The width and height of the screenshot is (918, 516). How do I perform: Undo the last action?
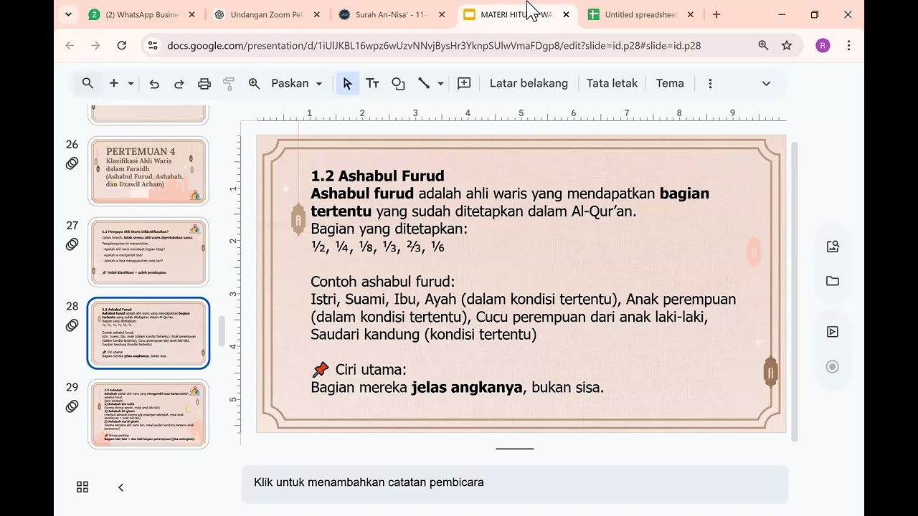(154, 84)
